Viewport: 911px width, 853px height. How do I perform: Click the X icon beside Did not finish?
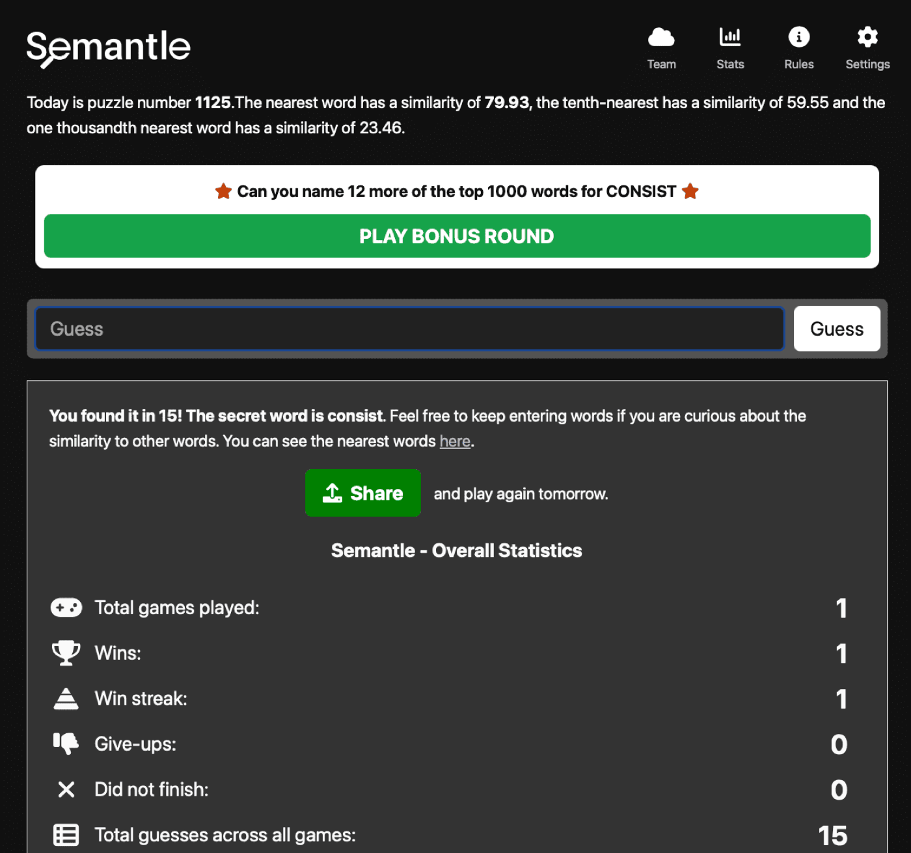[66, 789]
